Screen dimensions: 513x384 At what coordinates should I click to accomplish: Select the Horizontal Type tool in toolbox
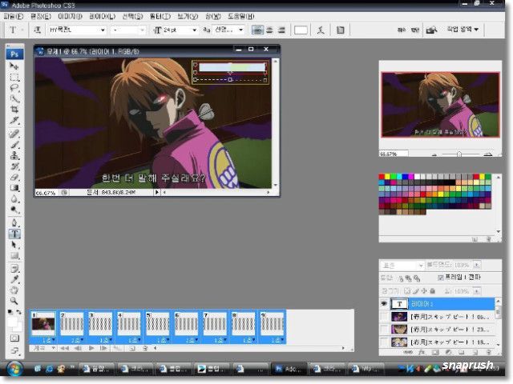click(14, 234)
